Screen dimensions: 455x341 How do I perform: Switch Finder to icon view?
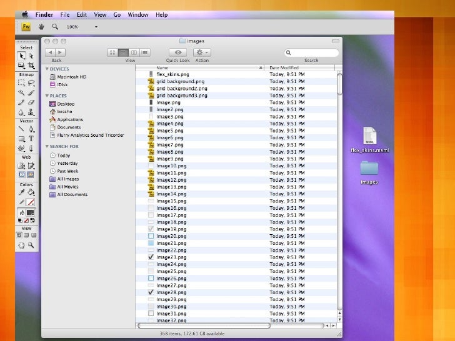pyautogui.click(x=113, y=53)
